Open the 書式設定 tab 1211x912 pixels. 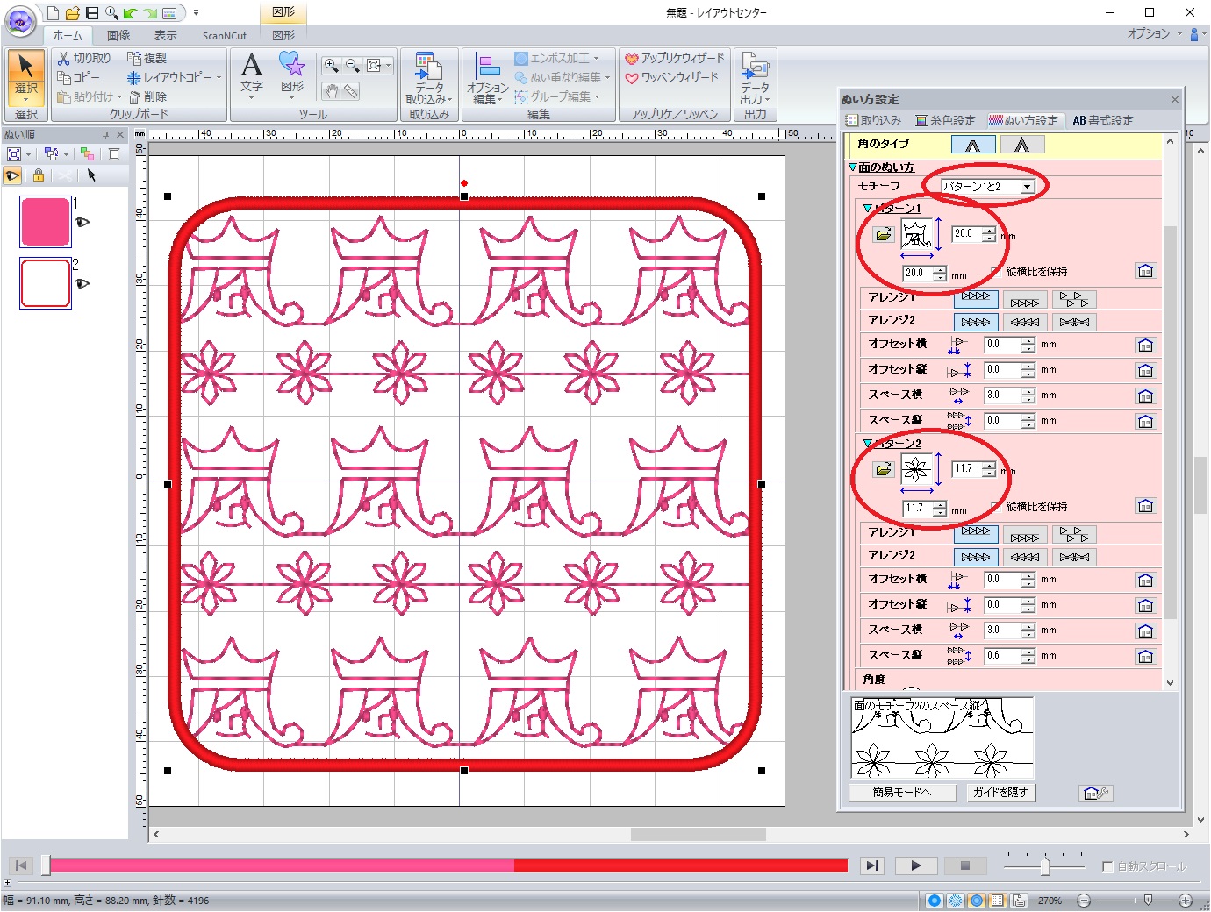(x=1103, y=120)
